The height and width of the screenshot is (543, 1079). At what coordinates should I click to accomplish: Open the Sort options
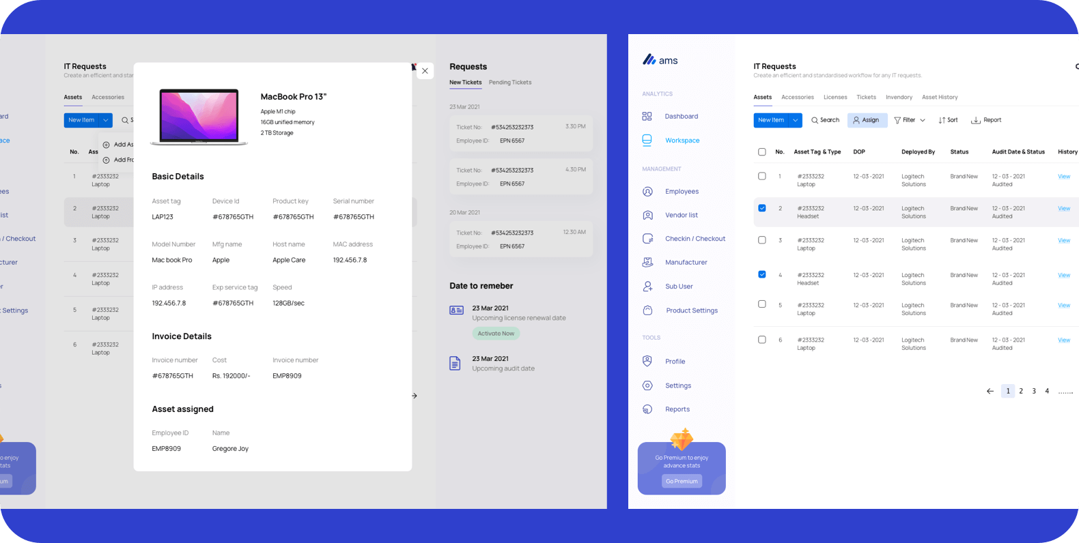948,121
